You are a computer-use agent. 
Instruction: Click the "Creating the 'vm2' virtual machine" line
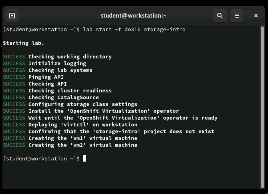pyautogui.click(x=83, y=145)
